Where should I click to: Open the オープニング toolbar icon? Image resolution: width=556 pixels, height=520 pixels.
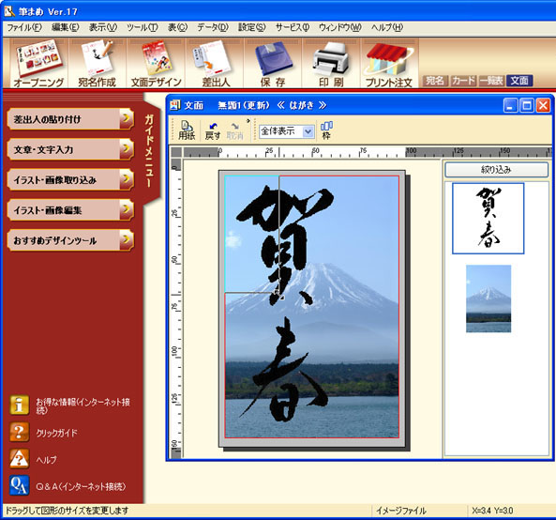click(x=38, y=63)
